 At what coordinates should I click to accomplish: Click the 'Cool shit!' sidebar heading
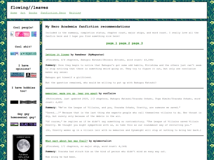[23, 47]
